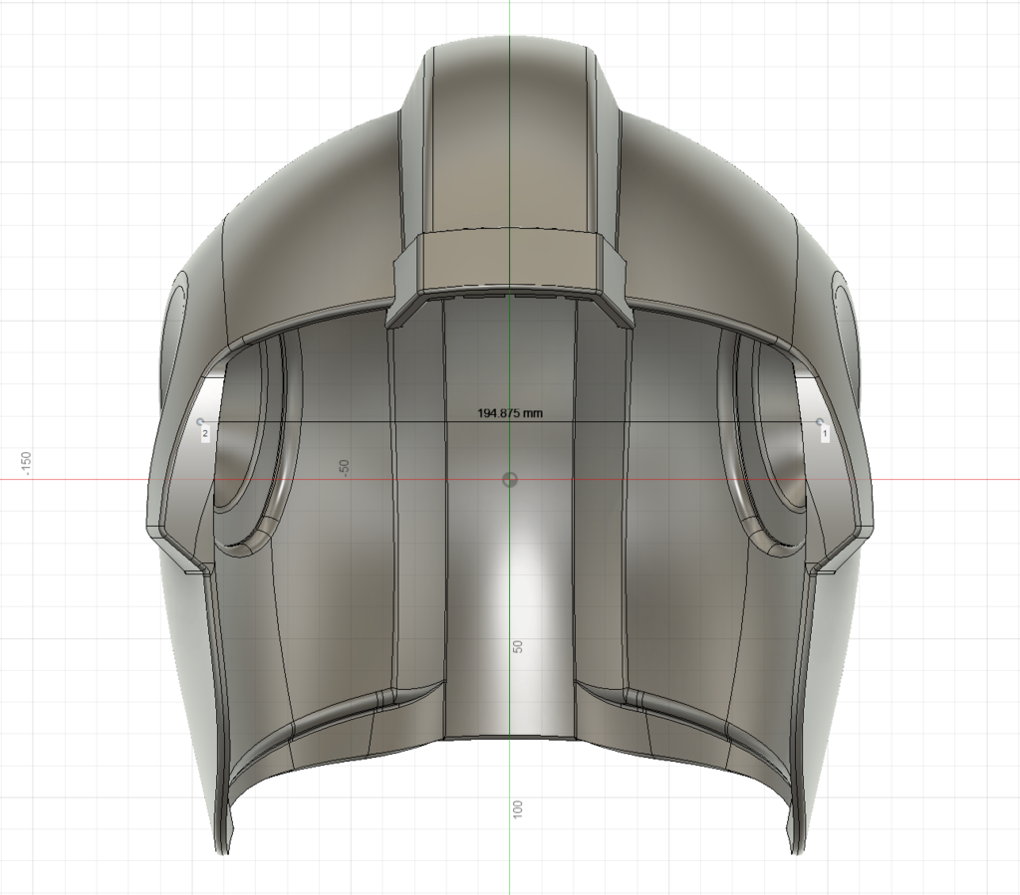This screenshot has height=895, width=1020.
Task: Click the 194.875 mm dimension label
Action: (511, 411)
